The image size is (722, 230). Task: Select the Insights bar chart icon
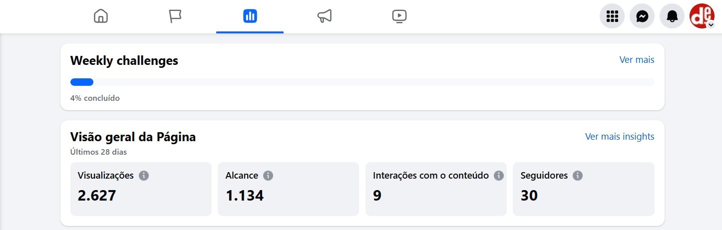[250, 16]
